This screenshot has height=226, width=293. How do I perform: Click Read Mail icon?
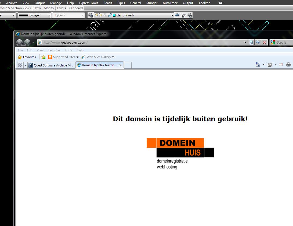click(281, 65)
